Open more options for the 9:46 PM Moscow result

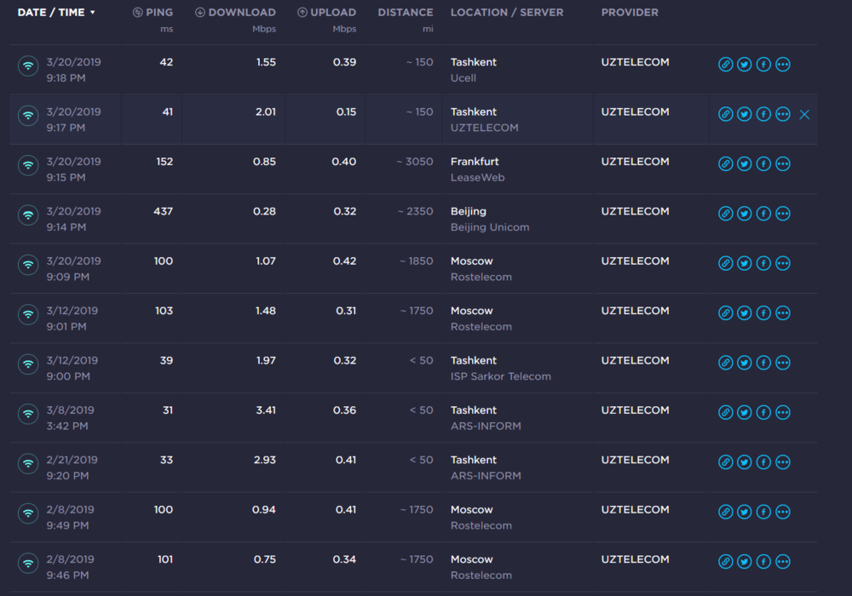click(783, 562)
